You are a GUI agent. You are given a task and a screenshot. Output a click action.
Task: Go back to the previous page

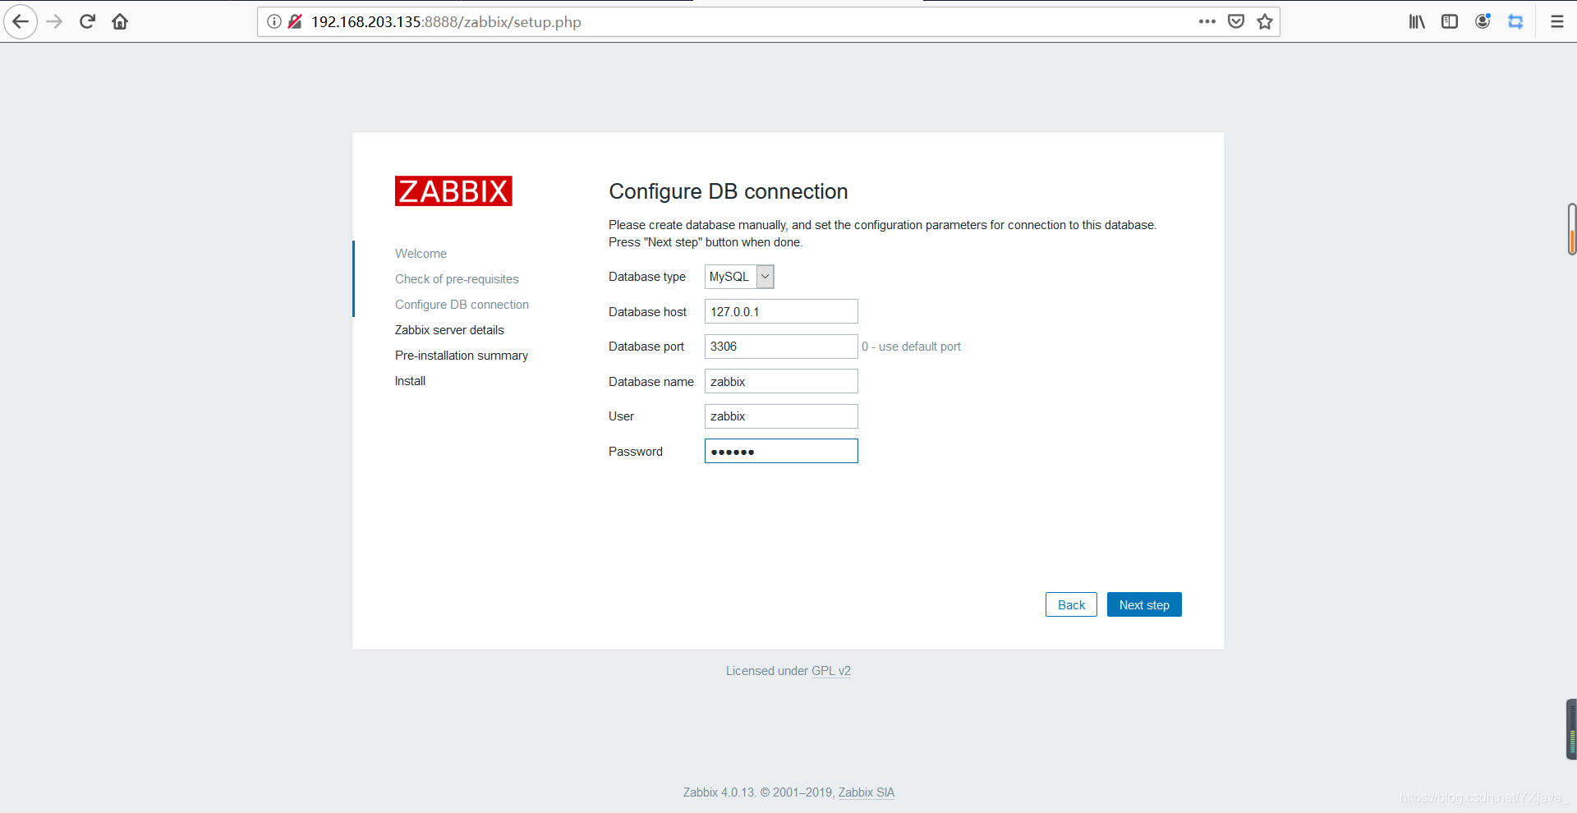pyautogui.click(x=21, y=21)
